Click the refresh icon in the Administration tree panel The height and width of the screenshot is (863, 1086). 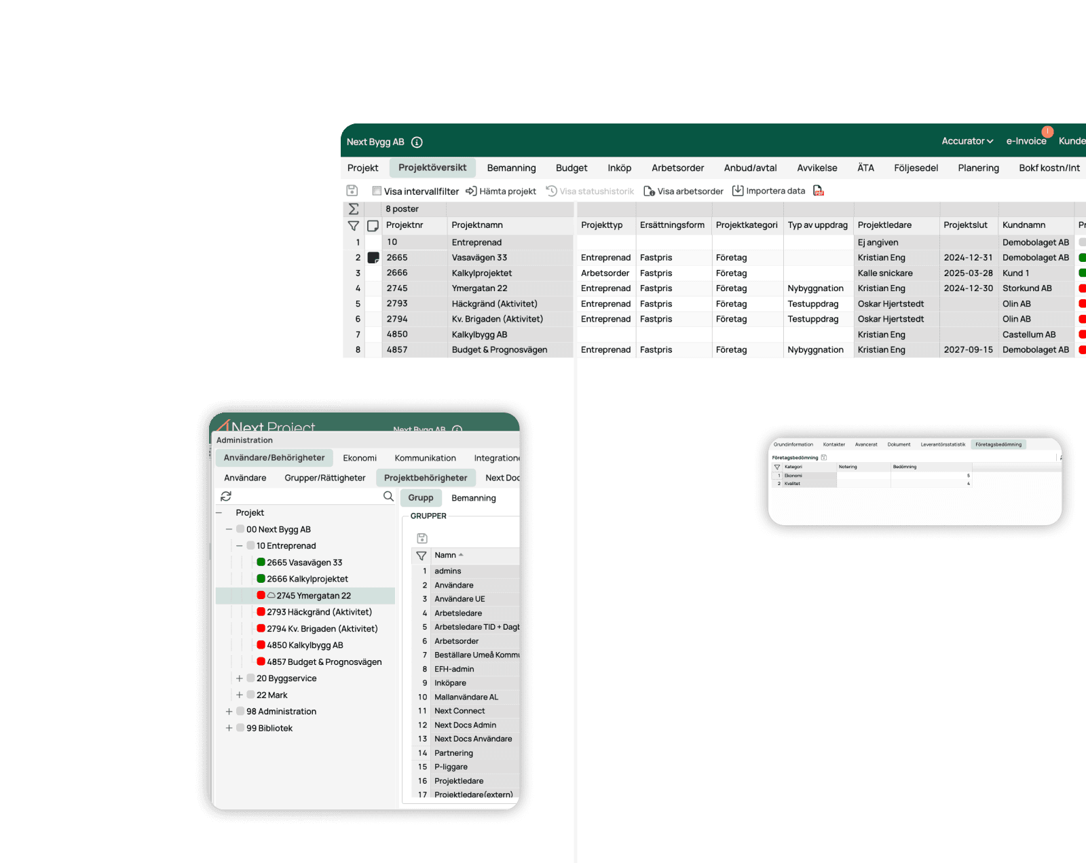click(226, 497)
